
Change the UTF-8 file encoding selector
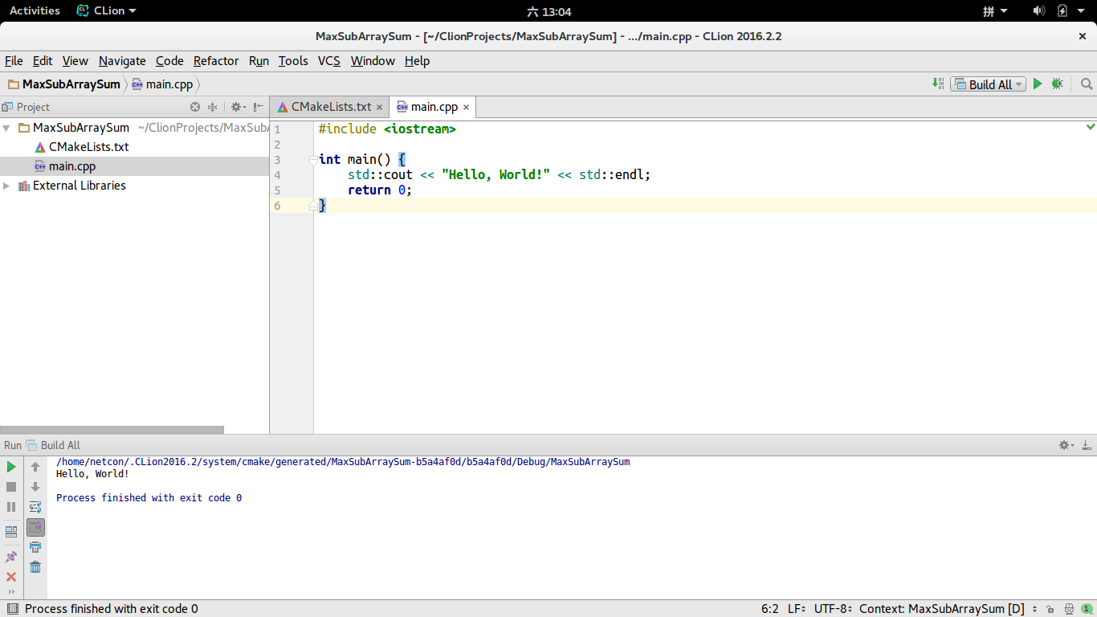click(833, 609)
